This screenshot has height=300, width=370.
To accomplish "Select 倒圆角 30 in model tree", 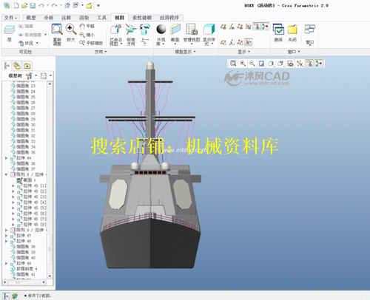I will pos(24,125).
